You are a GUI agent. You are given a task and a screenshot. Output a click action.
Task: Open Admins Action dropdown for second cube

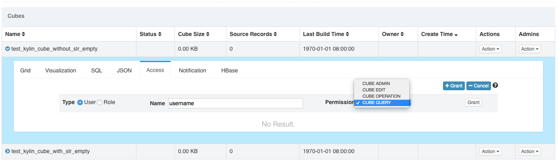(530, 152)
